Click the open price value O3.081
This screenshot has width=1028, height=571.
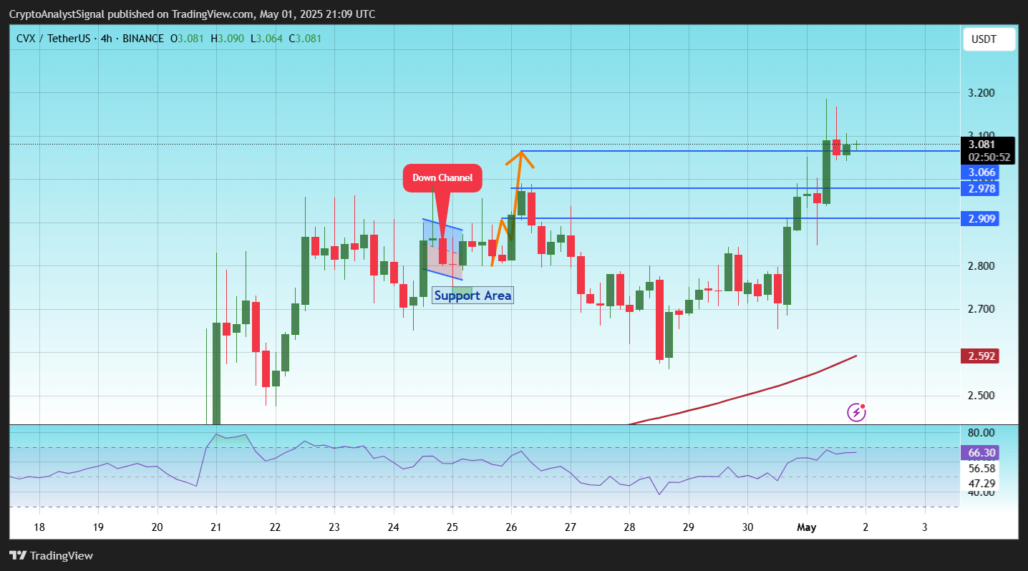click(x=187, y=38)
